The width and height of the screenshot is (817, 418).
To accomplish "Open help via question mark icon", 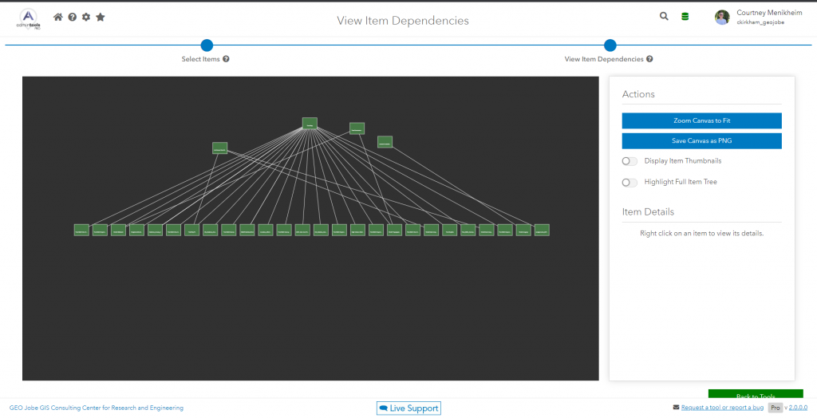I will 72,17.
